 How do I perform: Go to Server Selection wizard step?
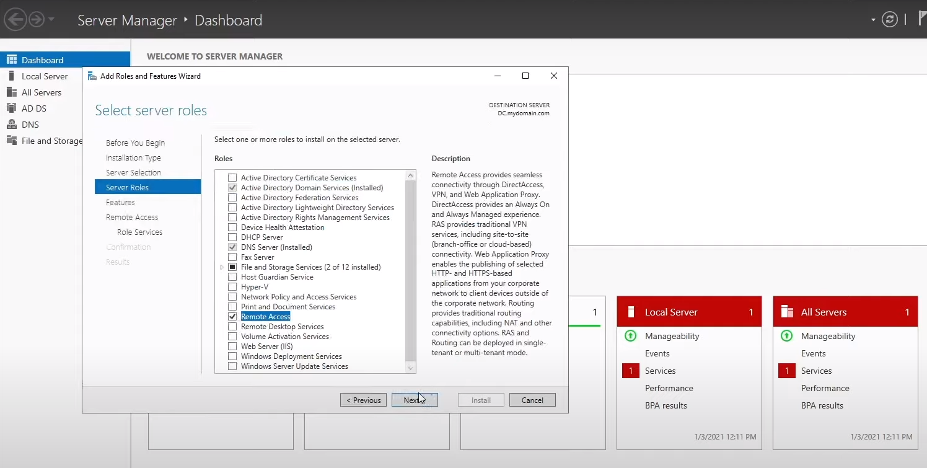[133, 173]
